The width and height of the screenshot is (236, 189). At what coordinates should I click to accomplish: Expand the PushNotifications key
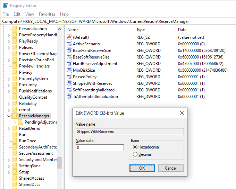[x=9, y=91]
